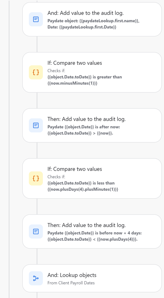
Task: Click the 'From Client Payroll Dates' subtitle
Action: pyautogui.click(x=71, y=283)
